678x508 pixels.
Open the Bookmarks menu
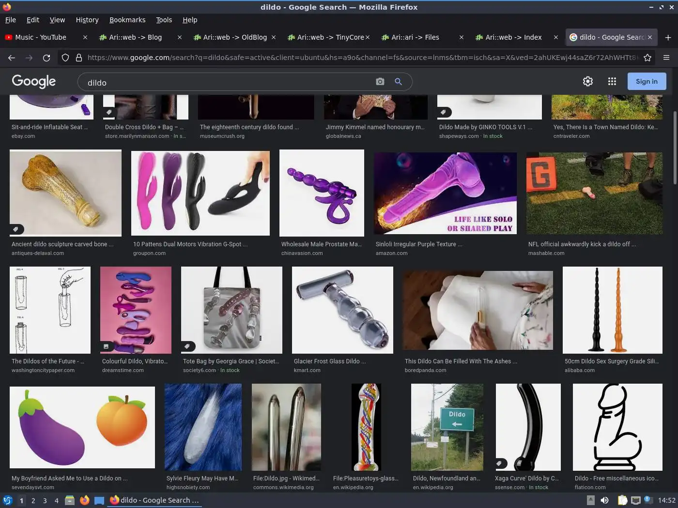[127, 20]
